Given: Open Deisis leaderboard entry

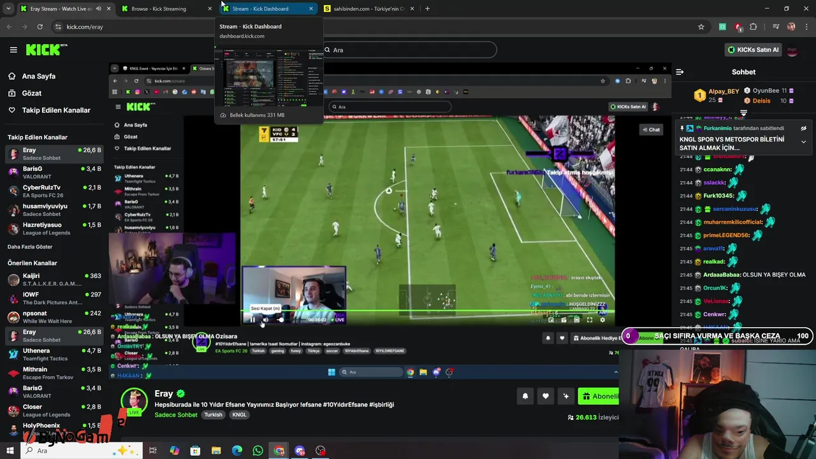Looking at the screenshot, I should (768, 101).
